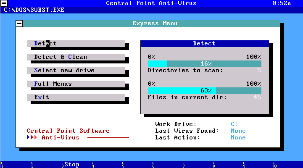The height and width of the screenshot is (168, 303).
Task: Choose Detect & Clean option
Action: (x=76, y=57)
